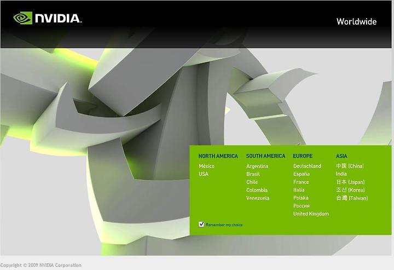Open the 中国 (China) site link
Screen dimensions: 394x270
(x=350, y=166)
